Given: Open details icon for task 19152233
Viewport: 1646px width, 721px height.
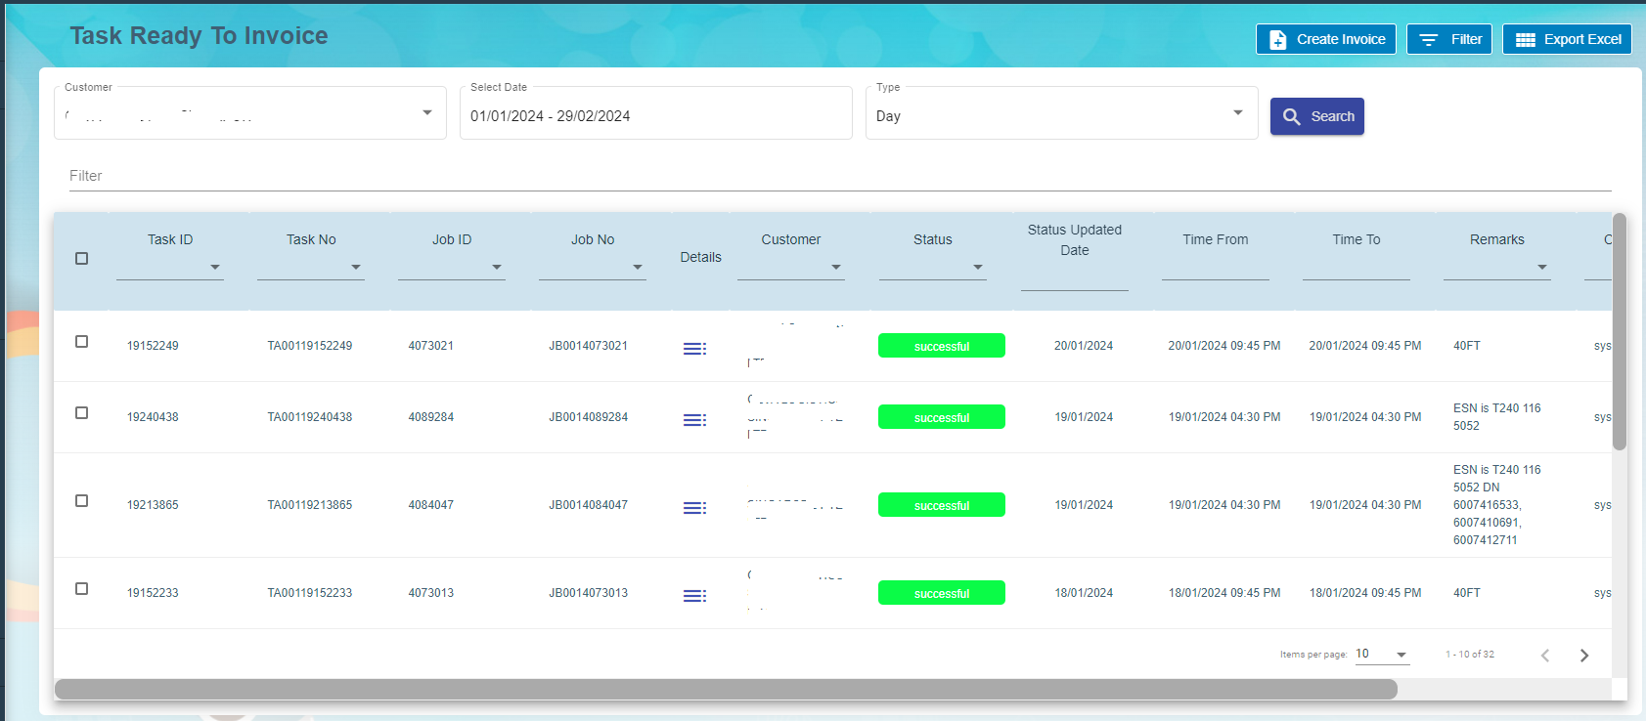Looking at the screenshot, I should click(x=694, y=596).
